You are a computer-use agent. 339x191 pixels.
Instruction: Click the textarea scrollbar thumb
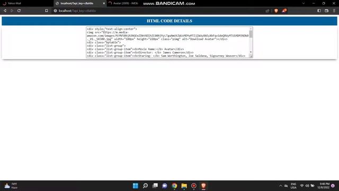coord(251,34)
